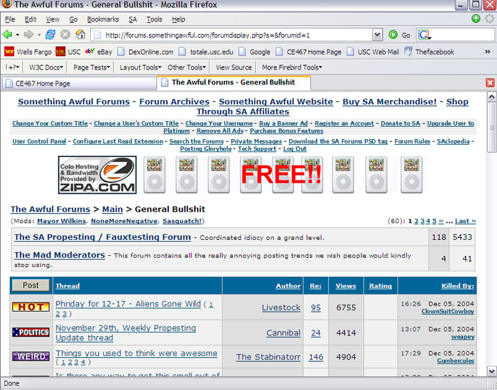The height and width of the screenshot is (390, 497).
Task: Click the Log Out link
Action: tap(294, 148)
